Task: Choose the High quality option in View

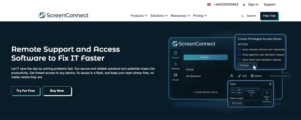Action: pos(239,91)
